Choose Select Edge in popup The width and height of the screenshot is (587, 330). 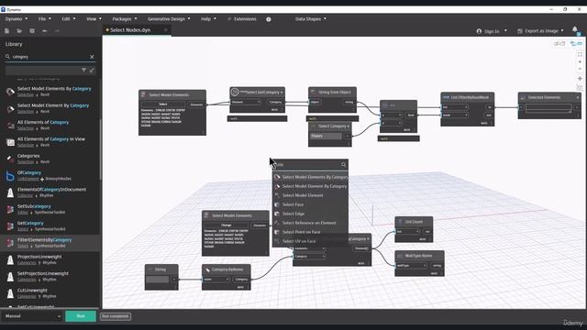[x=310, y=214]
